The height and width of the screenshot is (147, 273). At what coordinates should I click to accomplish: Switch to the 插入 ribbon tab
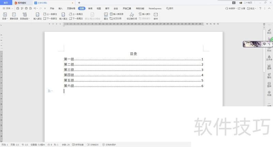coord(60,8)
